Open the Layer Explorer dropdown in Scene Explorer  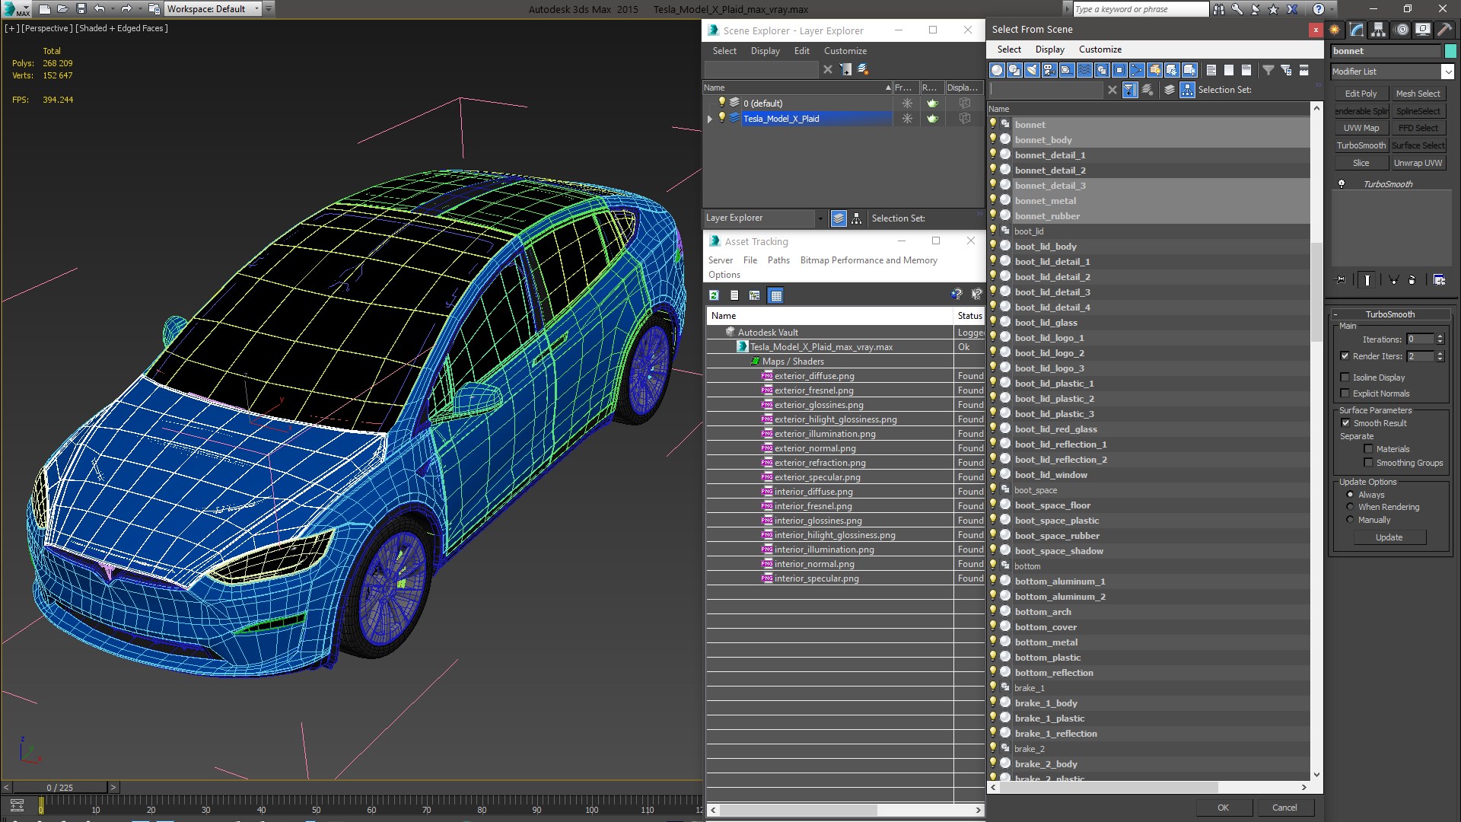[x=820, y=218]
